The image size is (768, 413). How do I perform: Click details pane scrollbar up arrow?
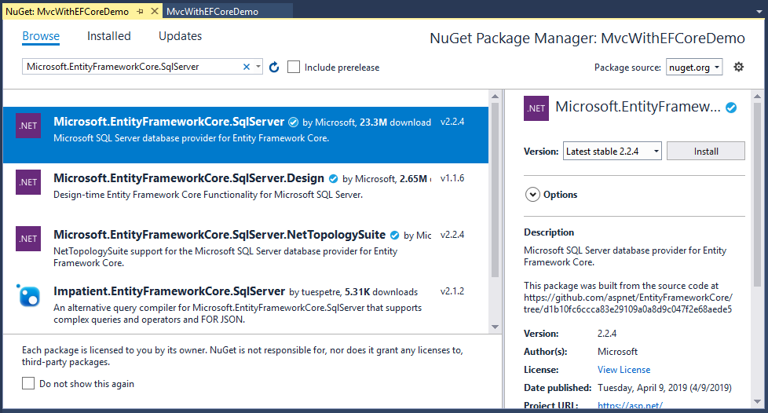[x=757, y=96]
